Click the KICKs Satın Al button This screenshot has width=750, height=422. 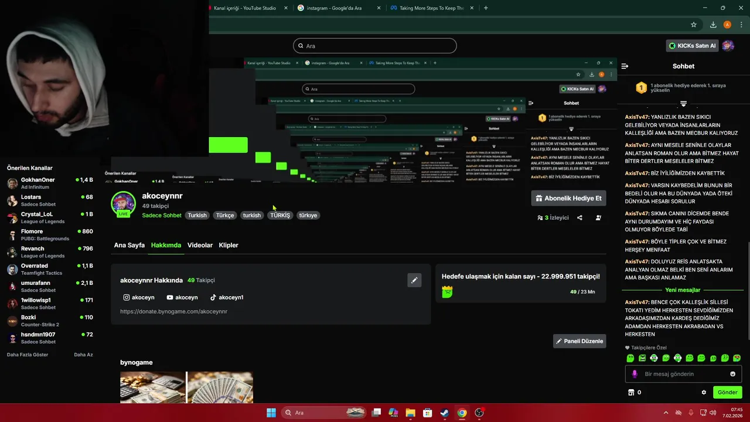(693, 46)
